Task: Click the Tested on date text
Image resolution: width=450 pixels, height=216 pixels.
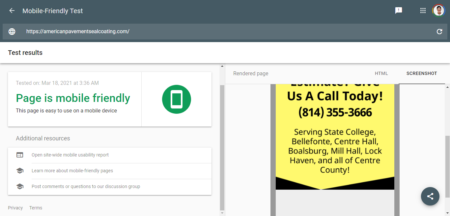Action: pyautogui.click(x=57, y=83)
